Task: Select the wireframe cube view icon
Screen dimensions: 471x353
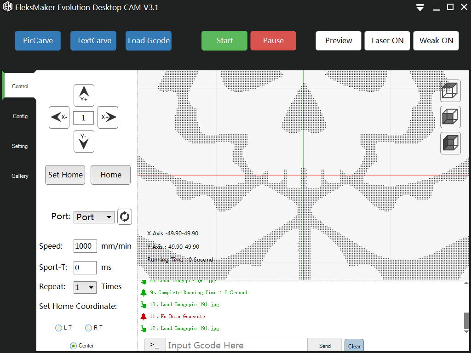Action: tap(450, 91)
